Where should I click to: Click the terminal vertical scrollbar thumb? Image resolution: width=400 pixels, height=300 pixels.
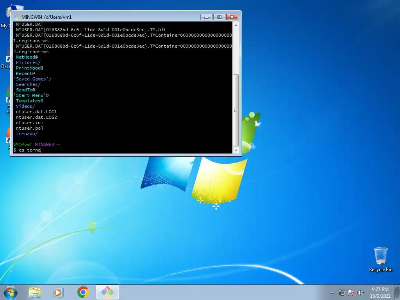(x=236, y=110)
